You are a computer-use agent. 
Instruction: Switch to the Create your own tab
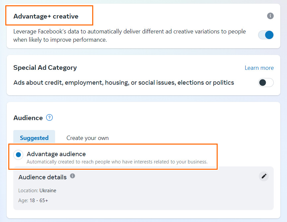tap(88, 138)
